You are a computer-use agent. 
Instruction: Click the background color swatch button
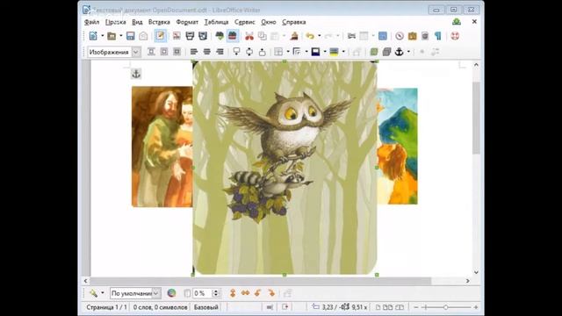click(334, 52)
